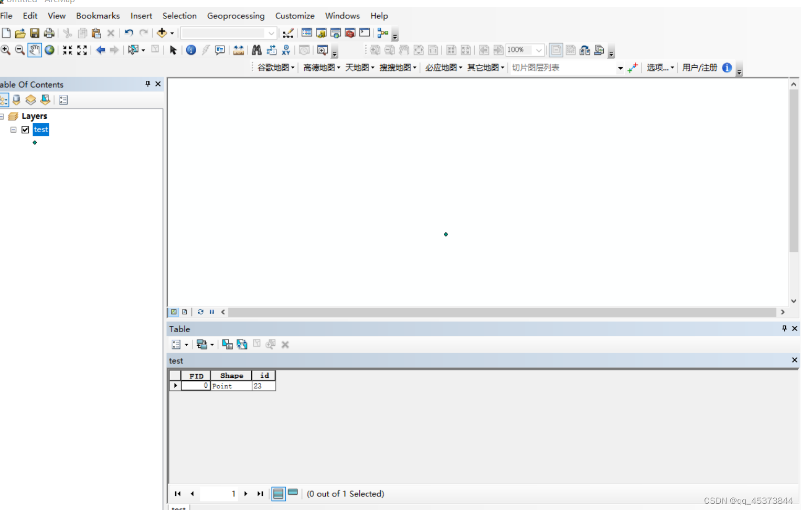Screen dimensions: 801x510
Task: Open the ArcToolbox window icon
Action: point(350,33)
